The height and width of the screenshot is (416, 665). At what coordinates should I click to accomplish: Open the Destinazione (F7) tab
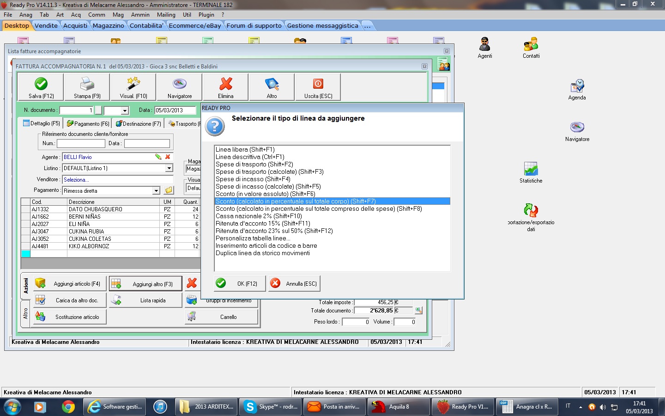138,123
